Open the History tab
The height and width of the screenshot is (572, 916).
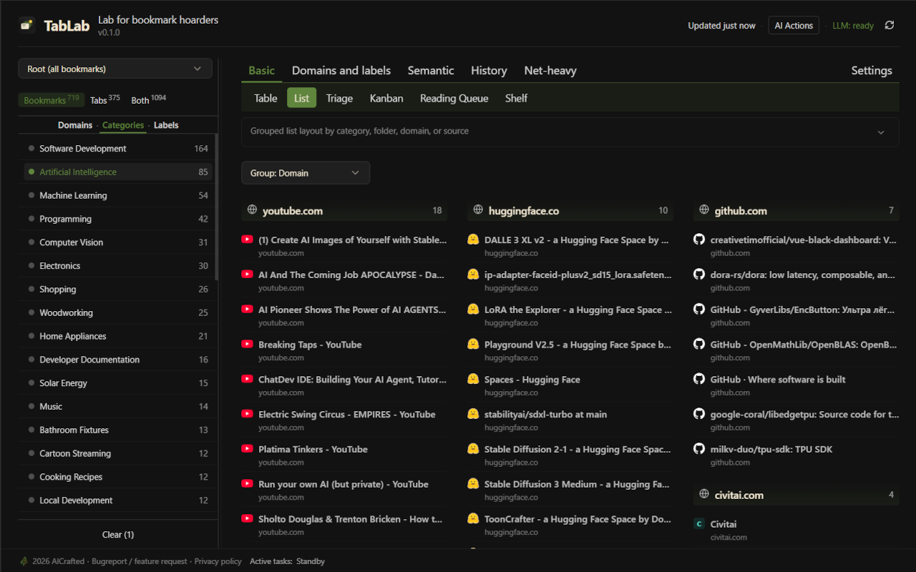click(489, 70)
